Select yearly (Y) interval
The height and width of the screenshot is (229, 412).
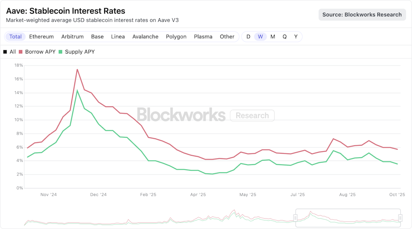(x=296, y=37)
